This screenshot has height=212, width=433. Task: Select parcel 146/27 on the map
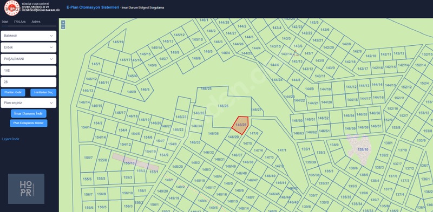256,110
